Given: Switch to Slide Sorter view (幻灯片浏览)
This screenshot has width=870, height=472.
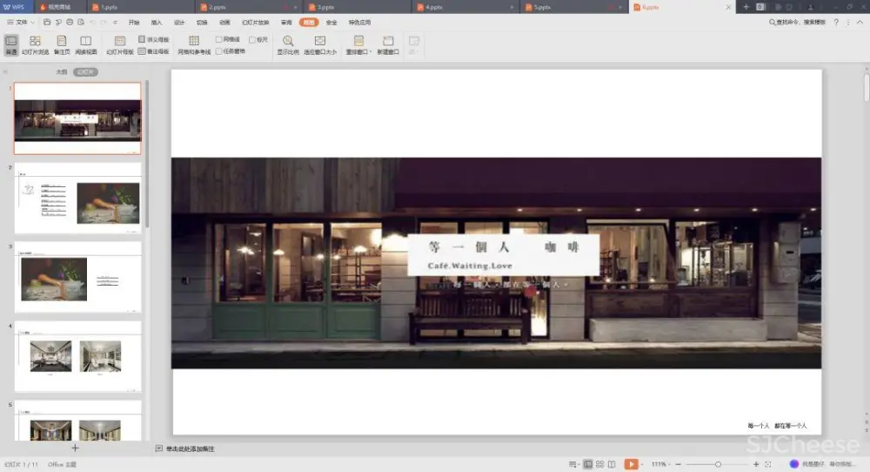Looking at the screenshot, I should (35, 44).
